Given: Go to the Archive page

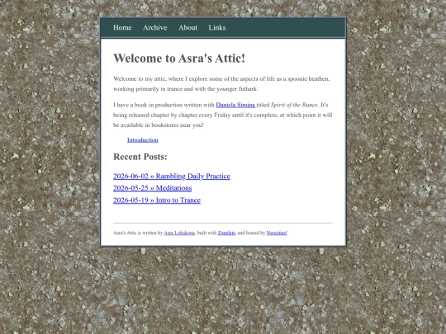Looking at the screenshot, I should 155,27.
